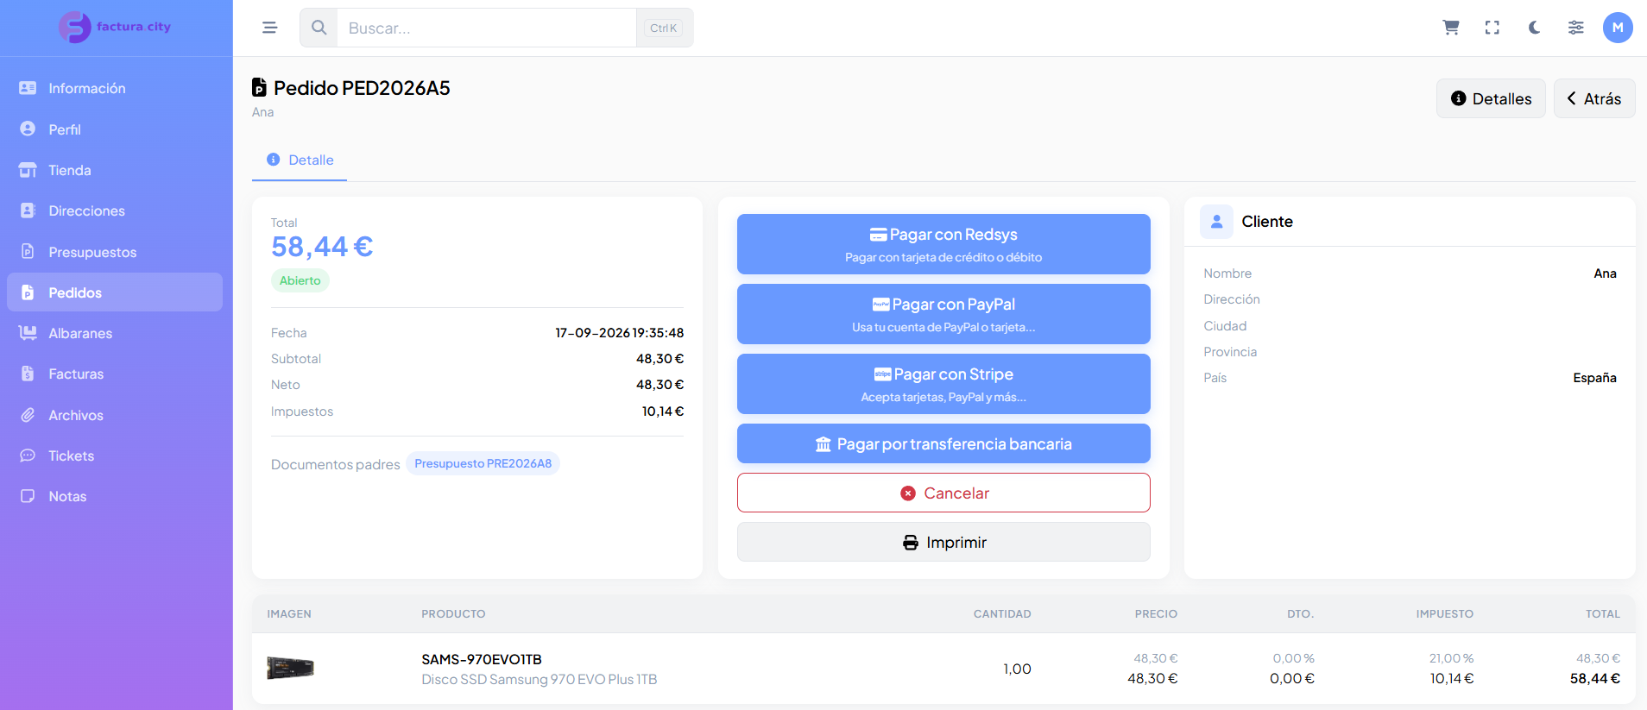
Task: Toggle dark mode moon icon
Action: pos(1534,28)
